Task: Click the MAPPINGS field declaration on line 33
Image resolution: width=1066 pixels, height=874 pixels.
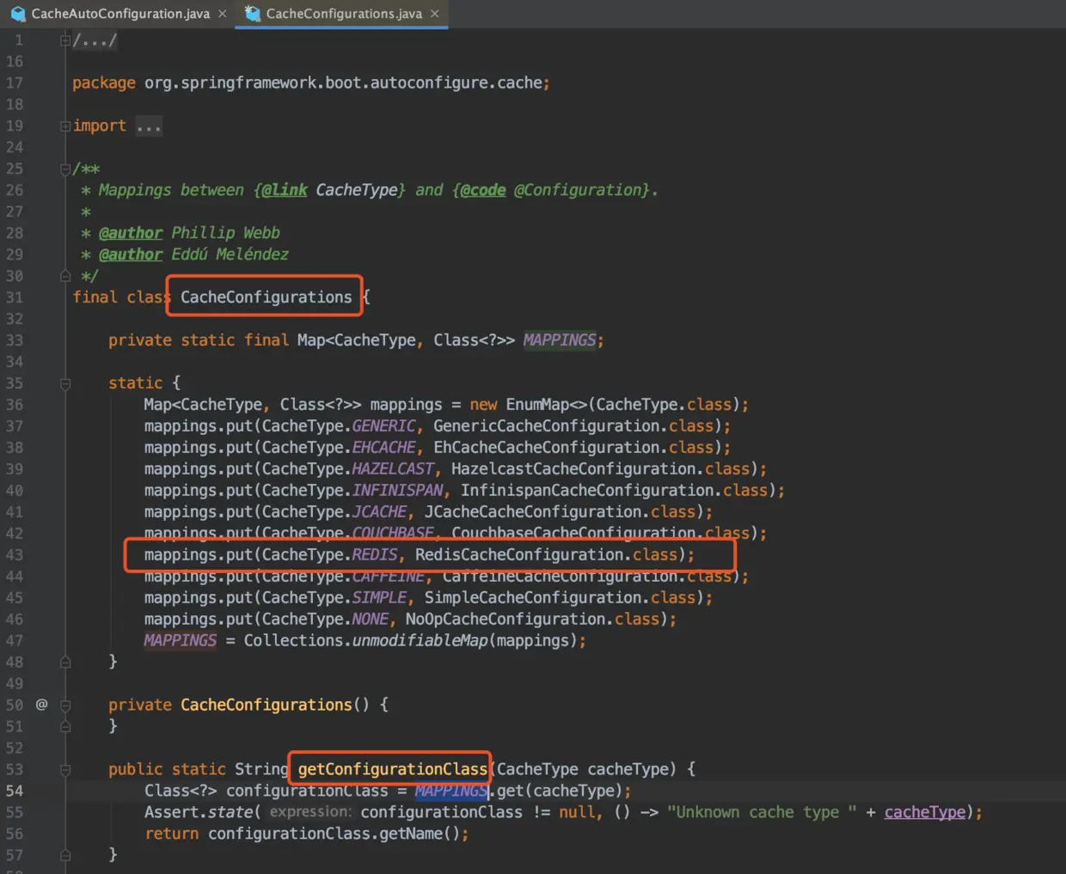Action: tap(560, 340)
